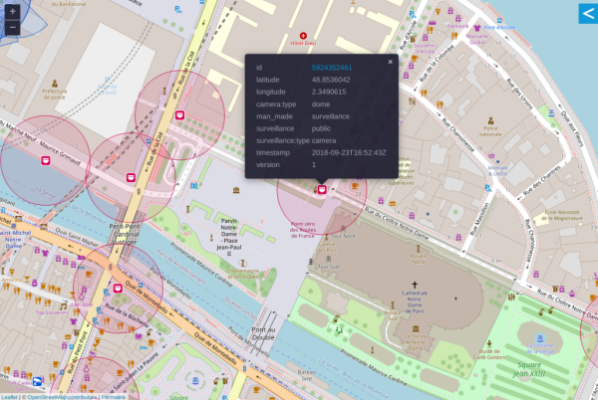The image size is (598, 400).
Task: Open camera id link 5924352461
Action: [332, 68]
